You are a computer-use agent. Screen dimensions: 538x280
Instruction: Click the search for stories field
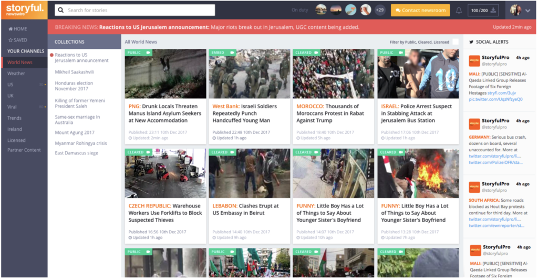click(x=135, y=11)
